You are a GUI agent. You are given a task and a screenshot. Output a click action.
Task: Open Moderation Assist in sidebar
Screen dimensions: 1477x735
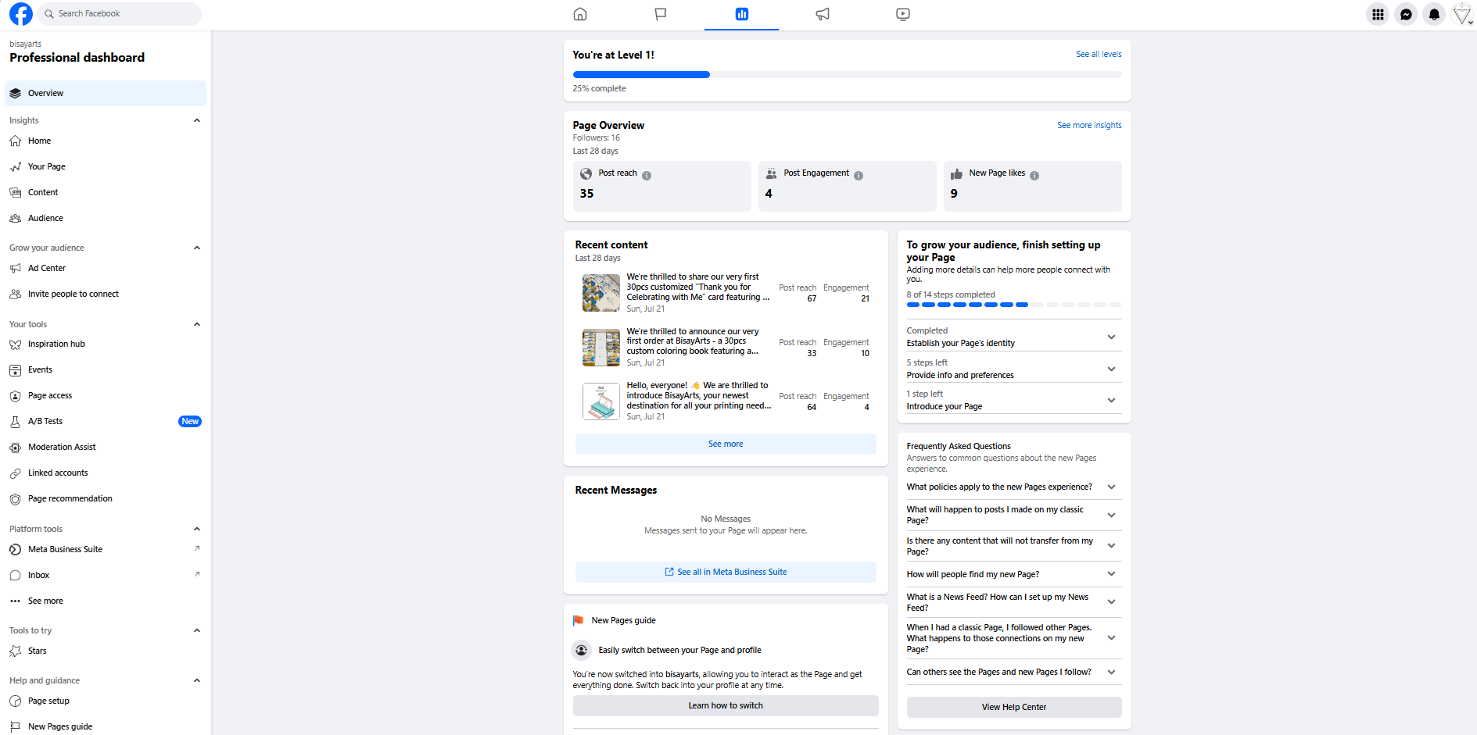(x=62, y=447)
